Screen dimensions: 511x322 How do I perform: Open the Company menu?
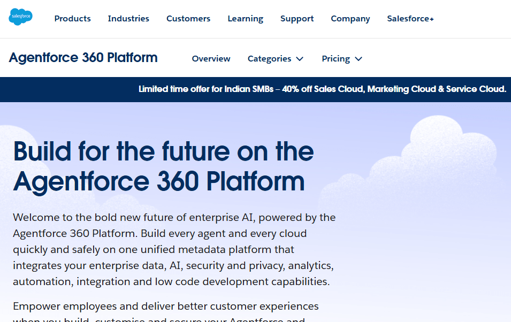click(x=350, y=19)
